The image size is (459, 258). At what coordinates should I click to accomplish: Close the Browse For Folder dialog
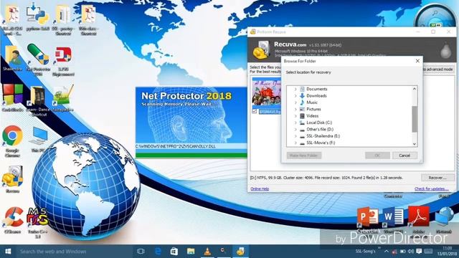point(417,61)
